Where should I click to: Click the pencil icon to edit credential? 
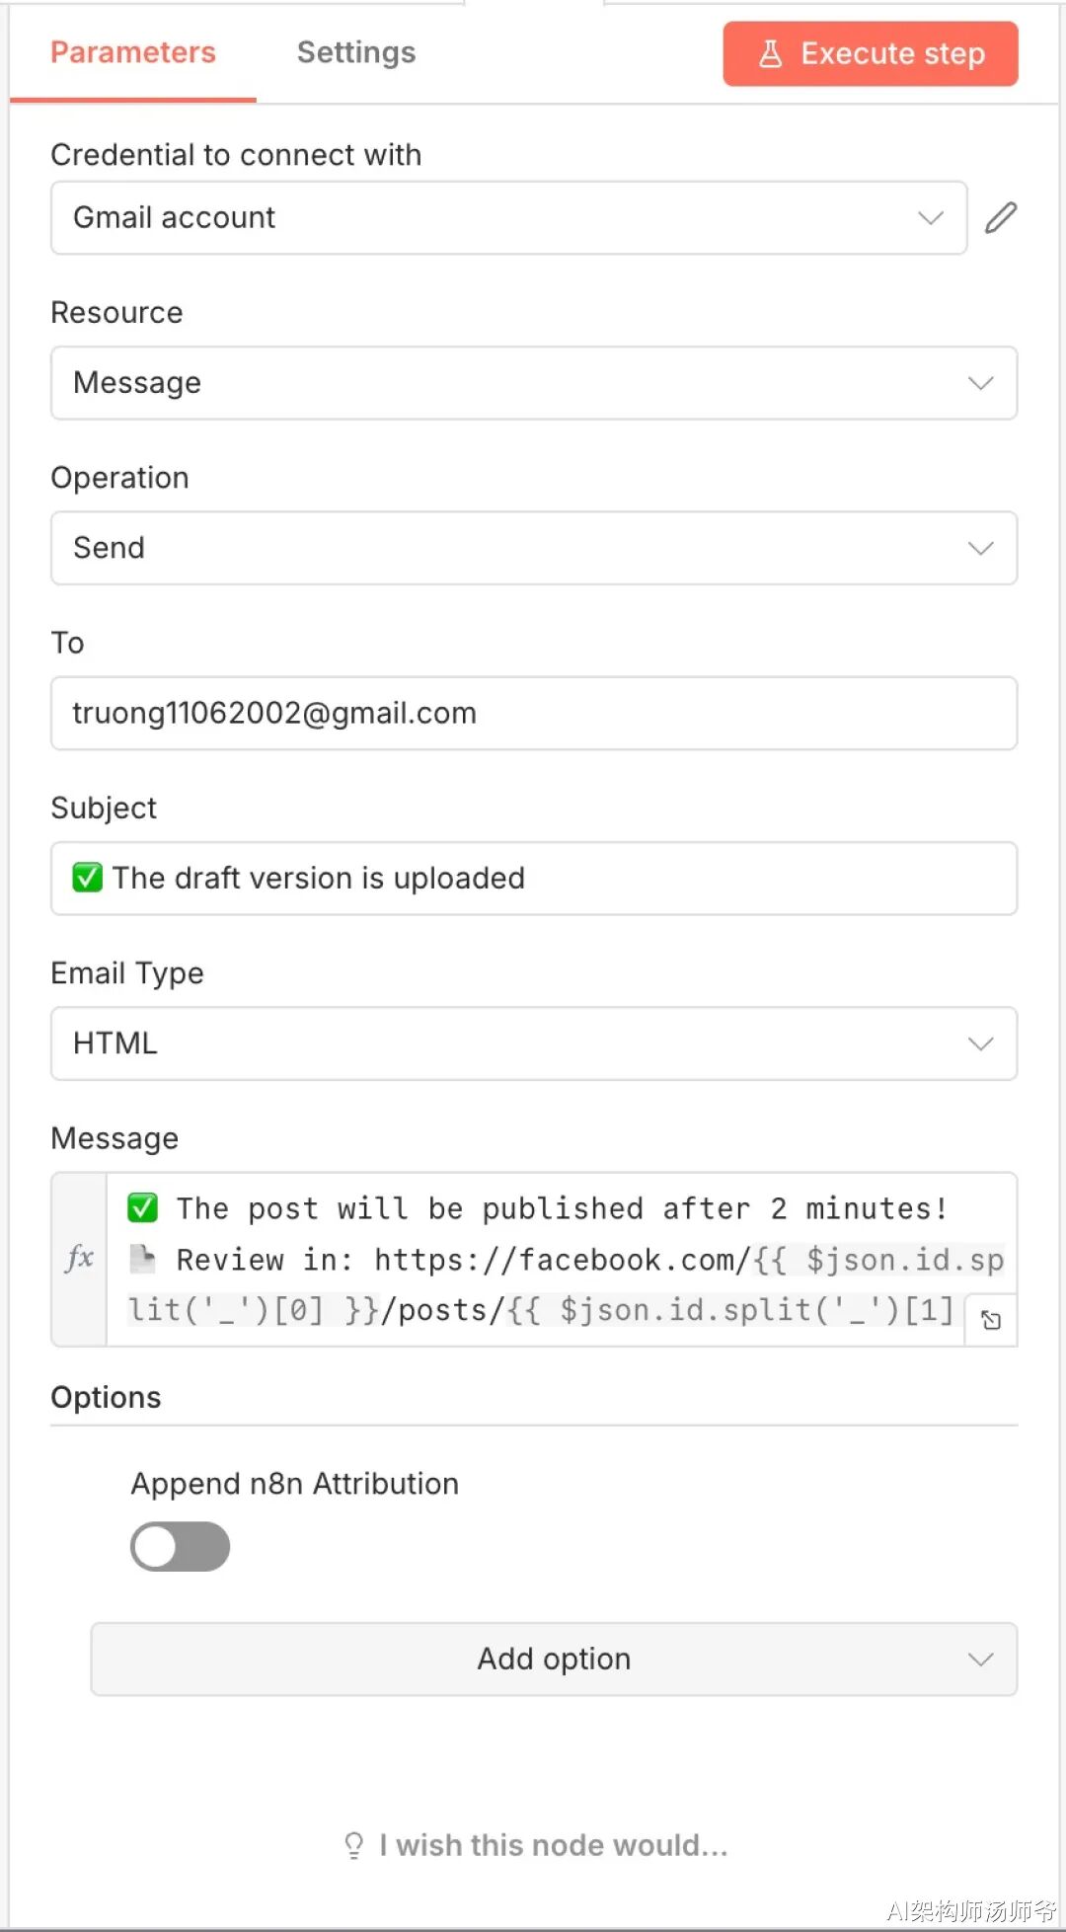click(x=1000, y=217)
